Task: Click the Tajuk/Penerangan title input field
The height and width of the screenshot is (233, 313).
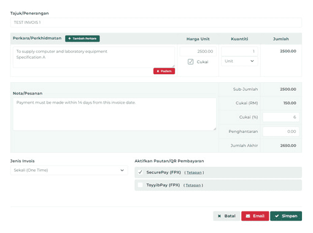Action: [156, 23]
